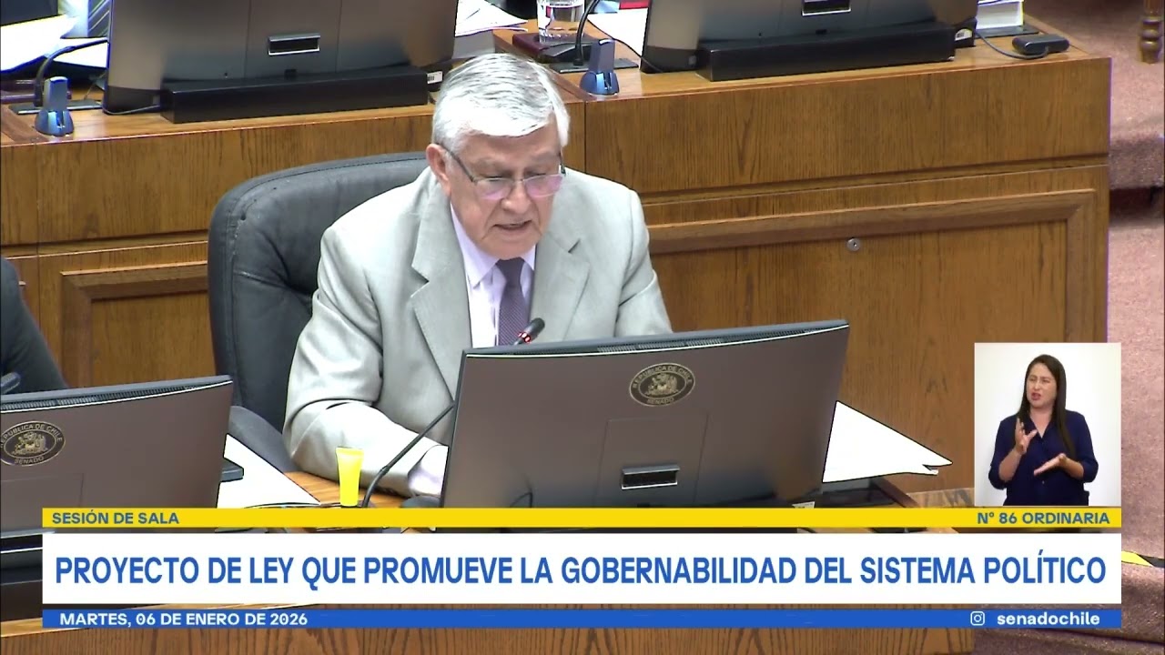Screen dimensions: 1165x655
Task: Click the date 'MARTES, 06 DE ENERO DE 2026'
Action: [184, 619]
